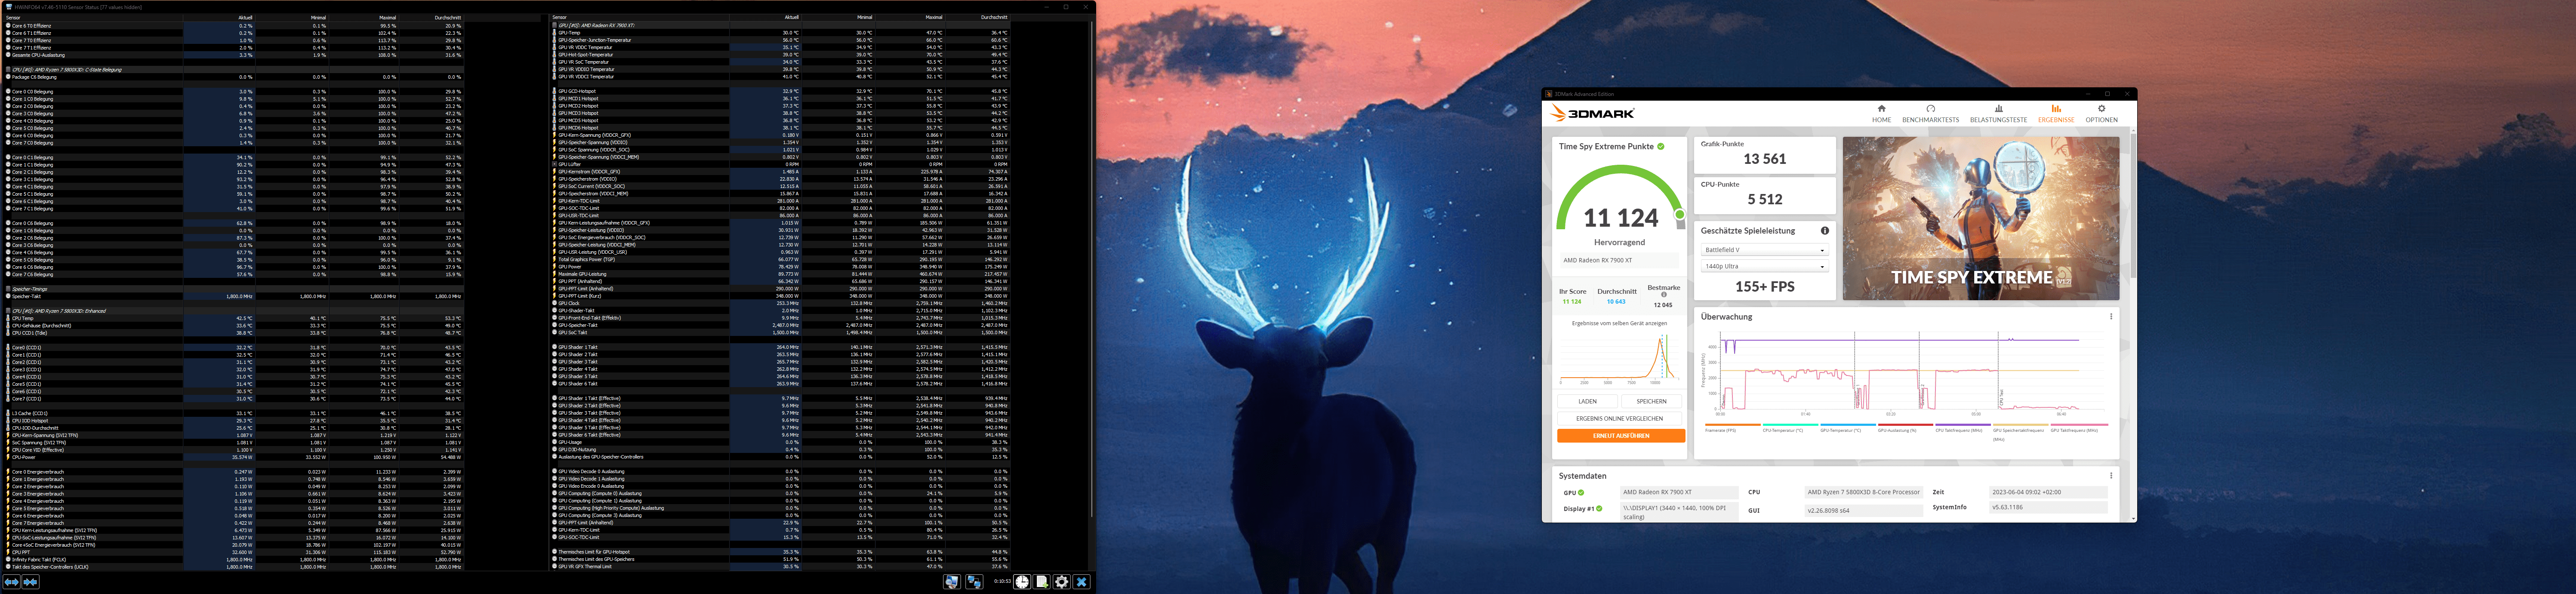The image size is (2576, 594).
Task: Open Optionen tab in 3DMark
Action: pyautogui.click(x=2101, y=114)
